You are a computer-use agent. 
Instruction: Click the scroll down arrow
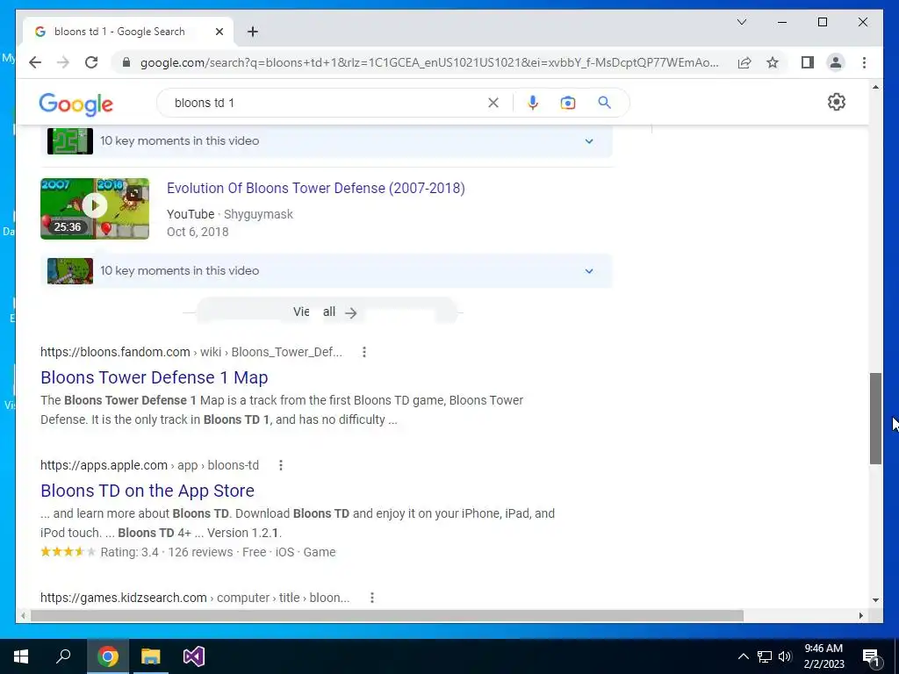tap(875, 600)
